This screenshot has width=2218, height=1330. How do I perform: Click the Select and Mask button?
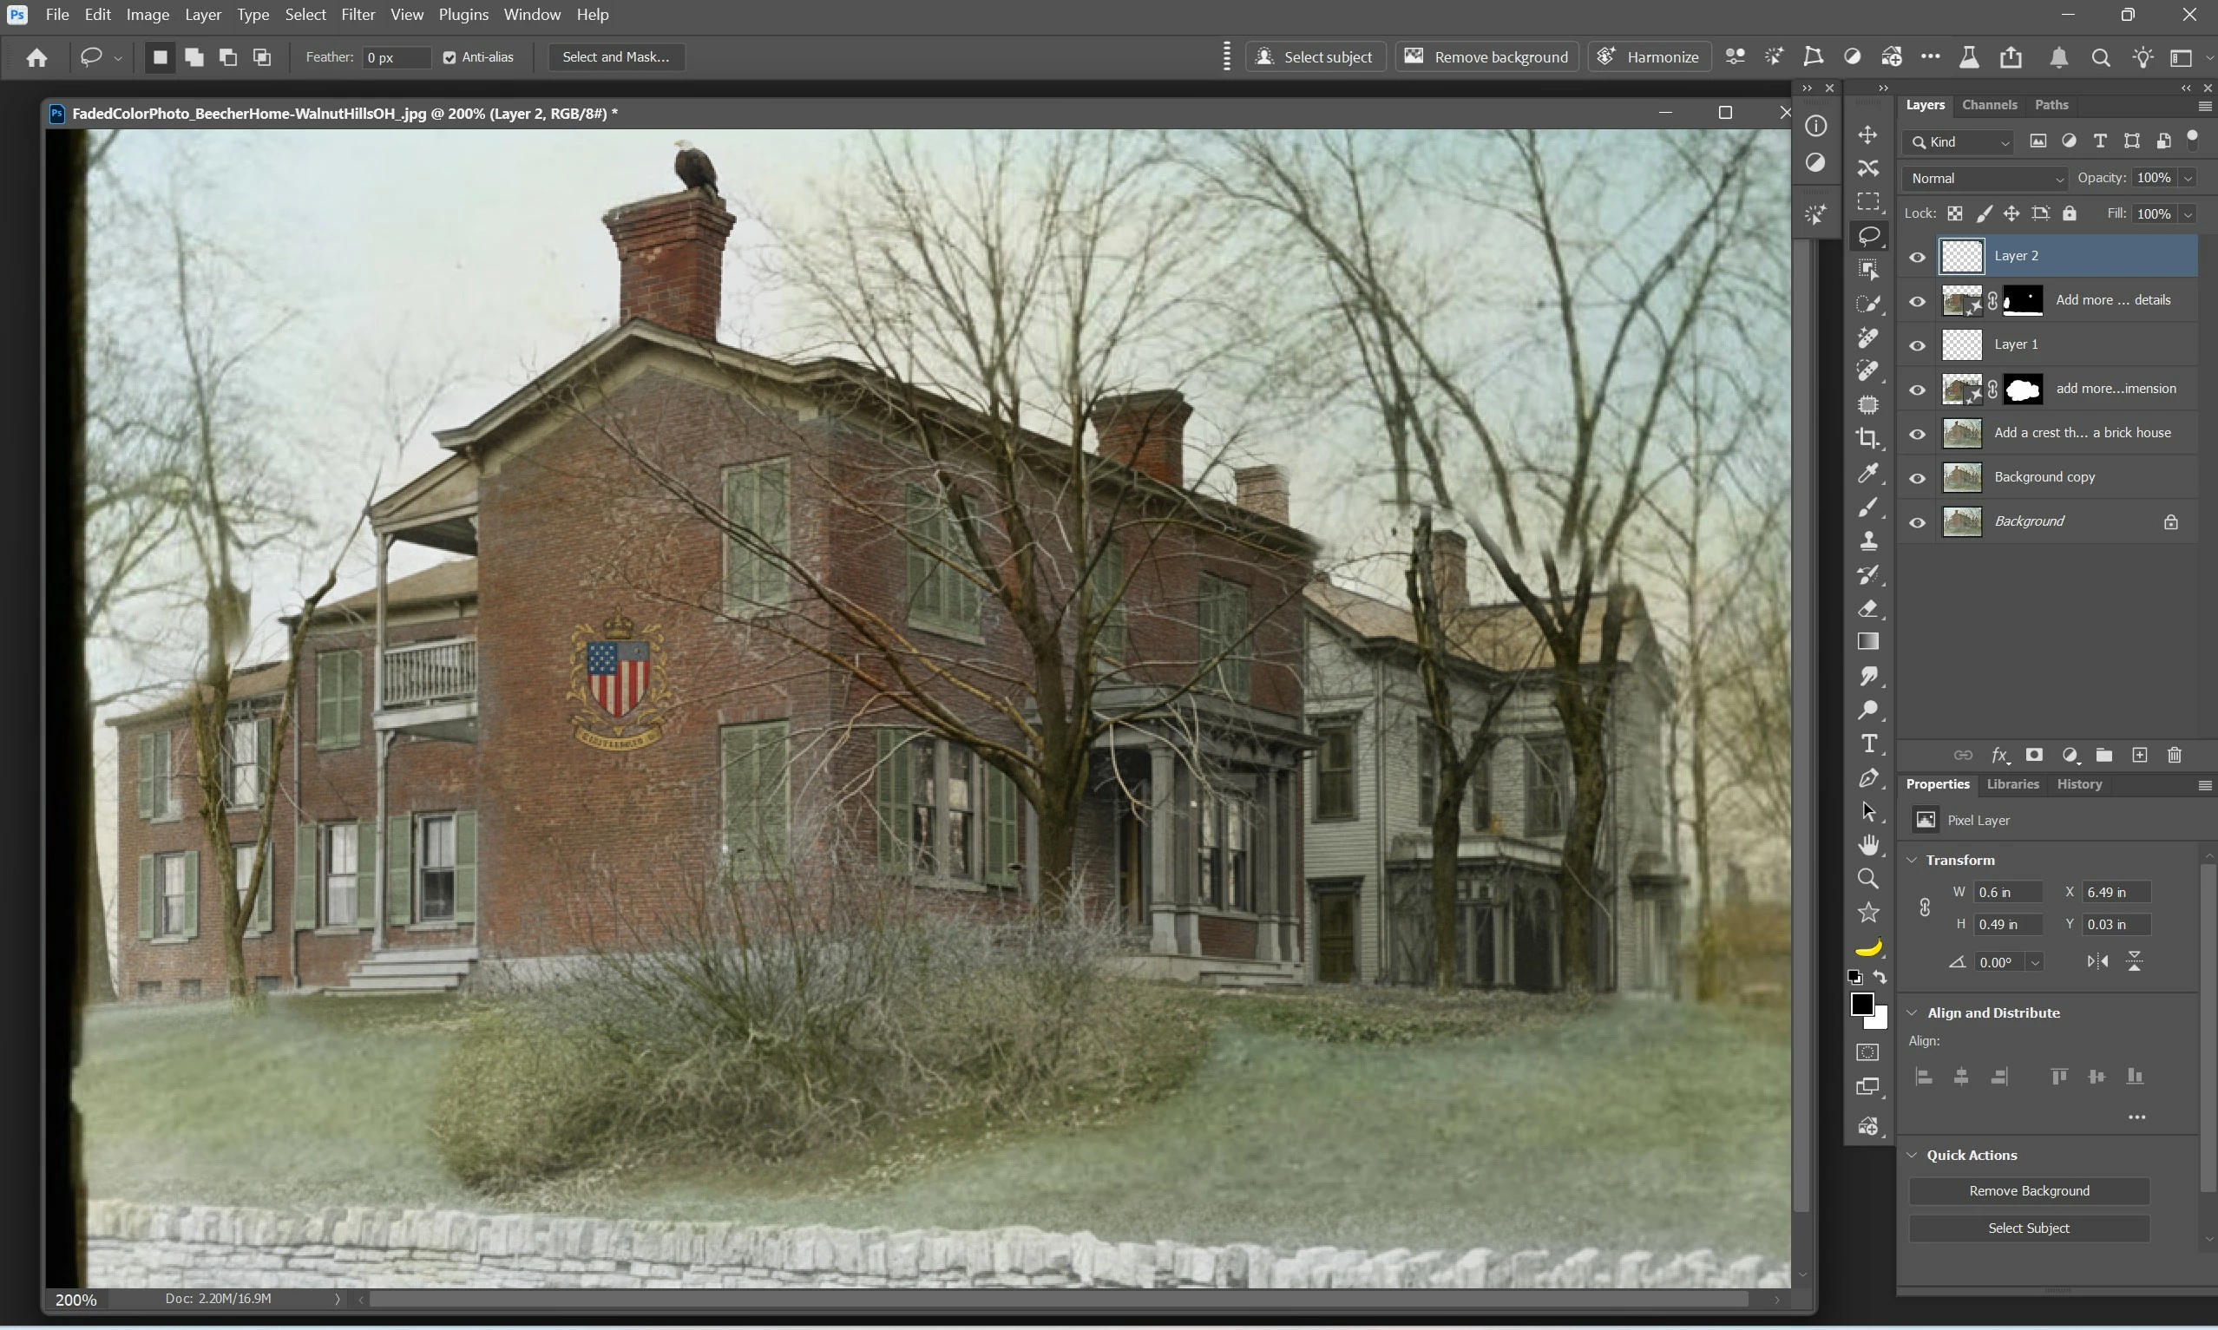pos(614,57)
